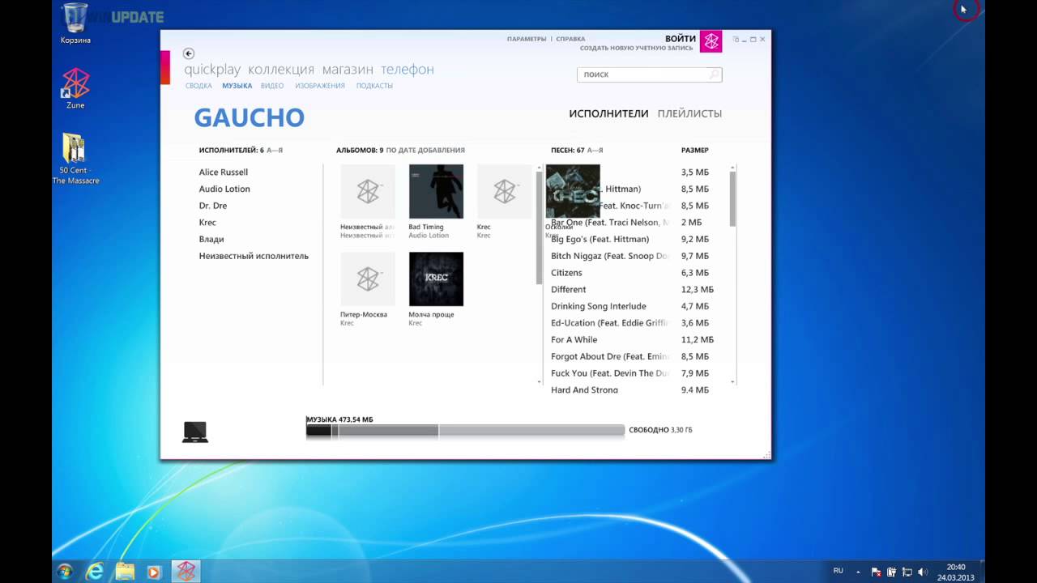Click the Action Center flag tray icon
The image size is (1037, 583).
[877, 572]
